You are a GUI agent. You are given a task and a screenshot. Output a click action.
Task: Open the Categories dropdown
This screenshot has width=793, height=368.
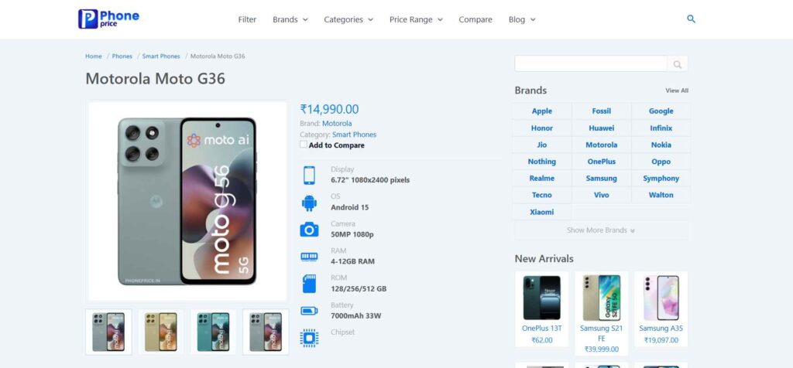(x=348, y=19)
